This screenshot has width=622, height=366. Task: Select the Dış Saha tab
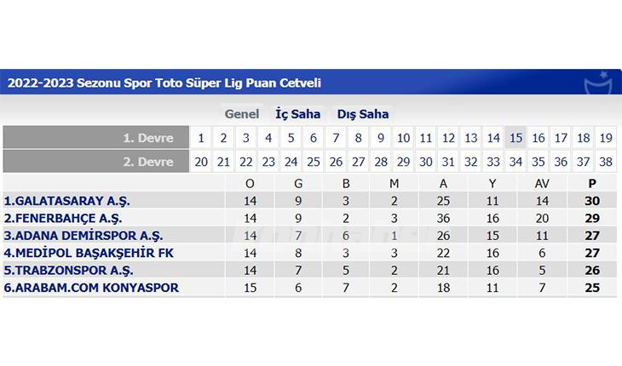tap(363, 114)
